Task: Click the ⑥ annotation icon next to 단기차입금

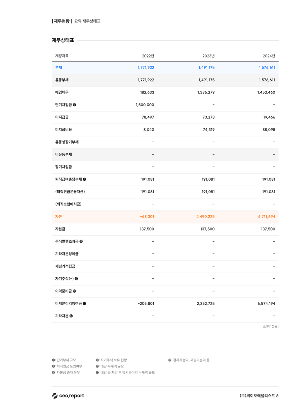Action: (75, 105)
